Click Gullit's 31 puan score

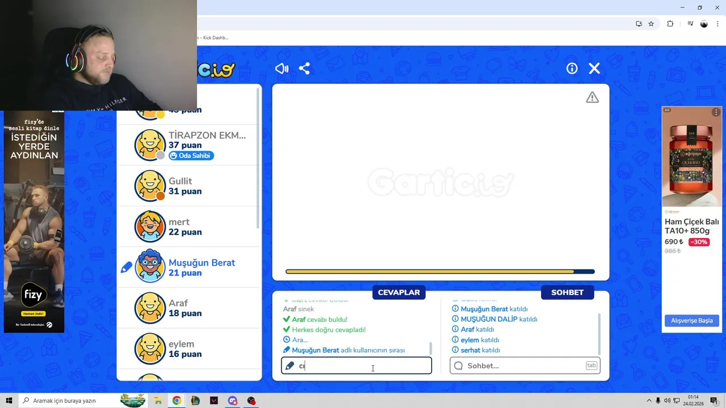pyautogui.click(x=185, y=191)
